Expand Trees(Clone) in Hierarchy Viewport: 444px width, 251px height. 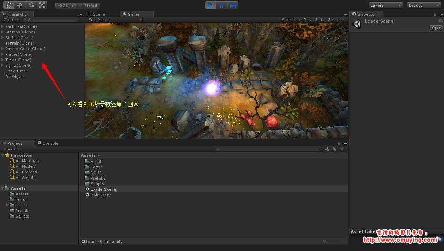(x=3, y=60)
